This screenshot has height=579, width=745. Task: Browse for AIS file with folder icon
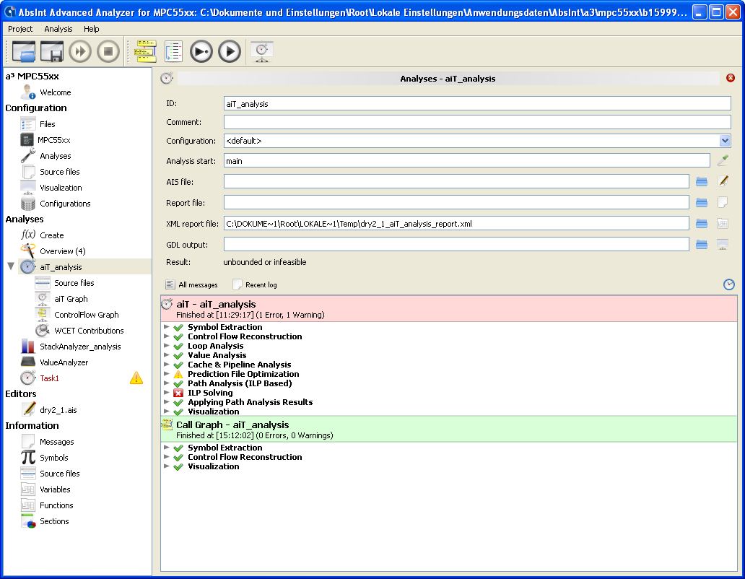tap(702, 181)
